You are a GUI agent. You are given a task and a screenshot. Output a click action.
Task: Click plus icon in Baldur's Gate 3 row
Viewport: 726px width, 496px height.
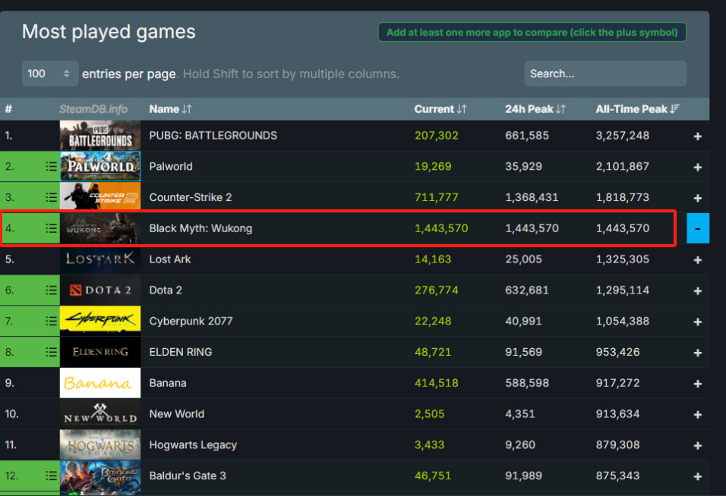point(697,476)
